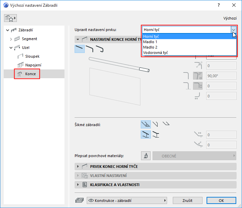Expand KLASIFIKACE A VLASTNOSTI panel
242x208 pixels.
(78, 184)
